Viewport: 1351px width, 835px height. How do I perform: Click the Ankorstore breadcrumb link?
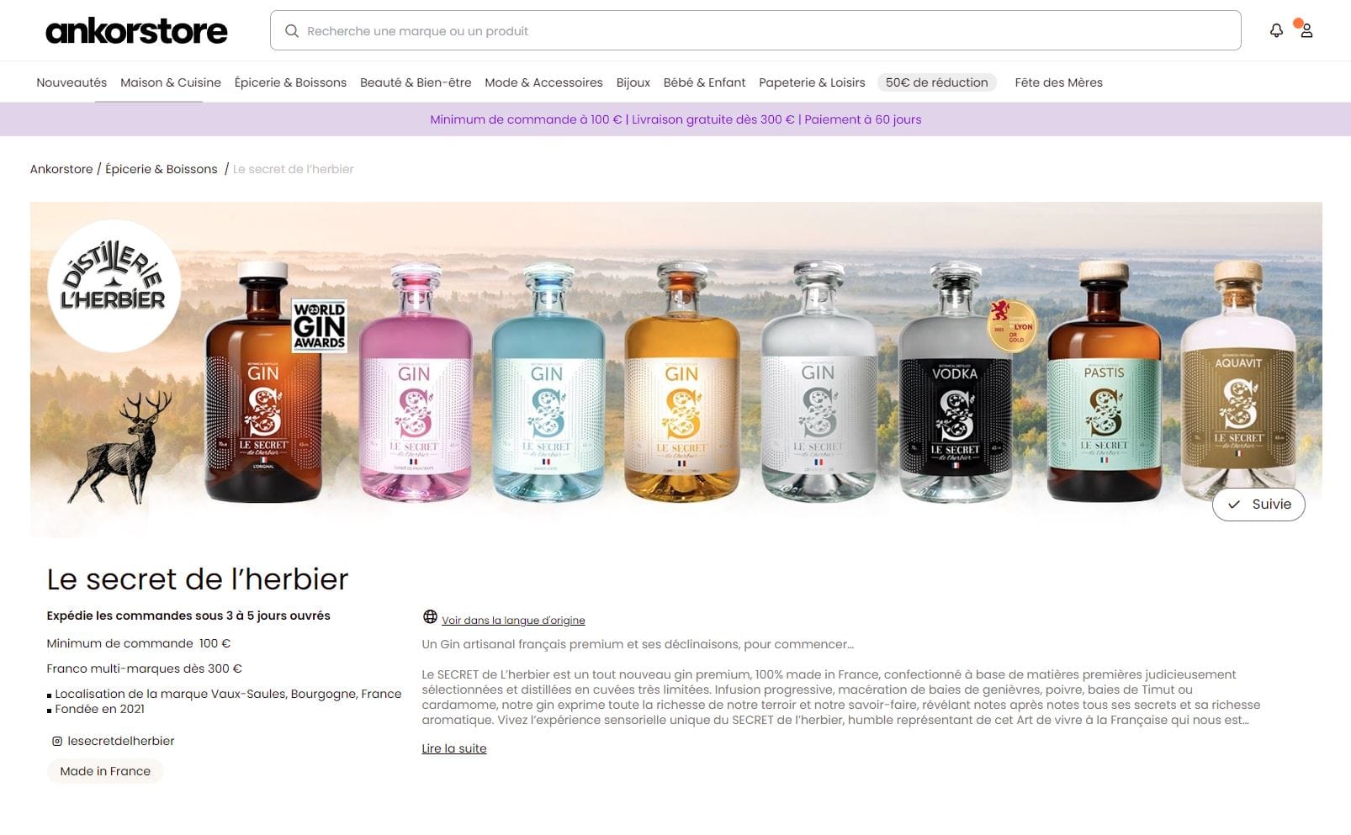(x=61, y=169)
